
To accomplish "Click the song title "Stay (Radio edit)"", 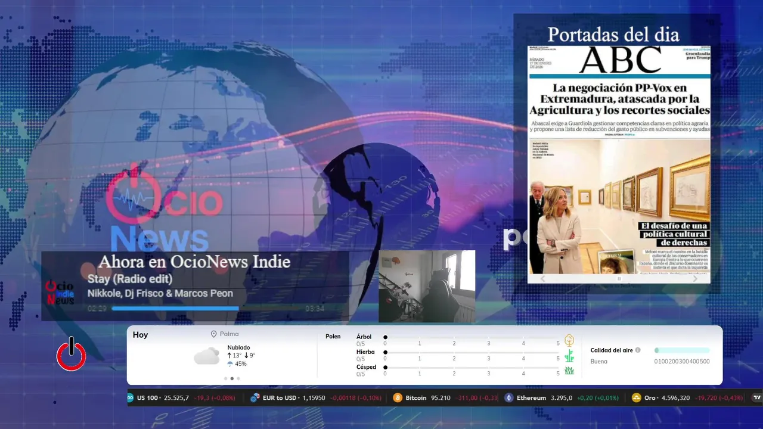I will tap(130, 279).
